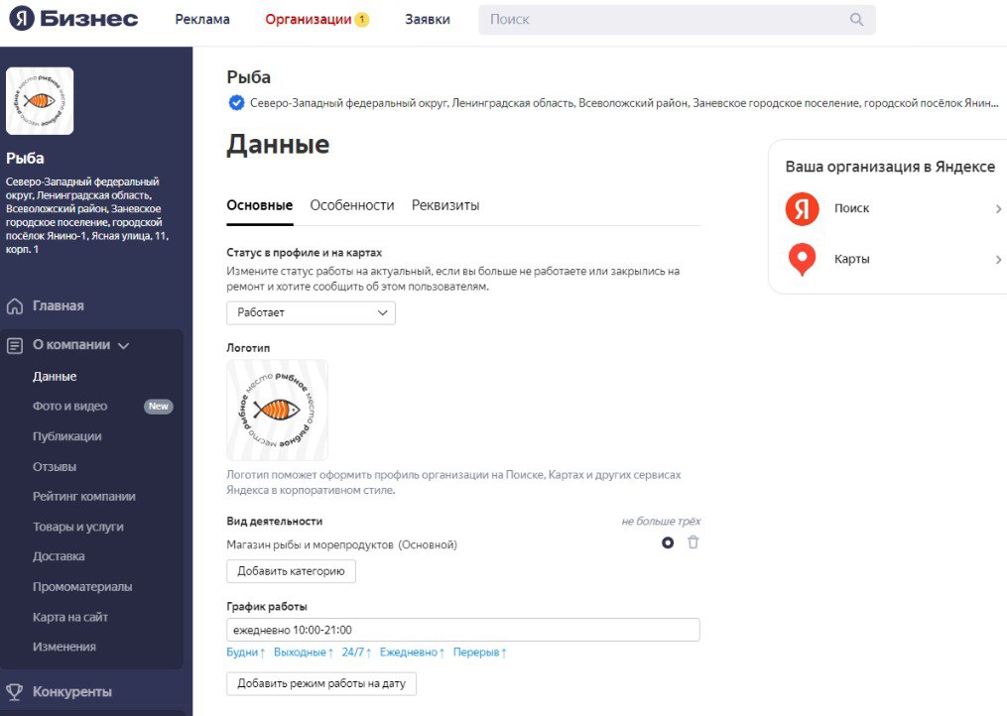Screen dimensions: 1007x716
Task: Insert Выходные schedule preset
Action: point(304,653)
